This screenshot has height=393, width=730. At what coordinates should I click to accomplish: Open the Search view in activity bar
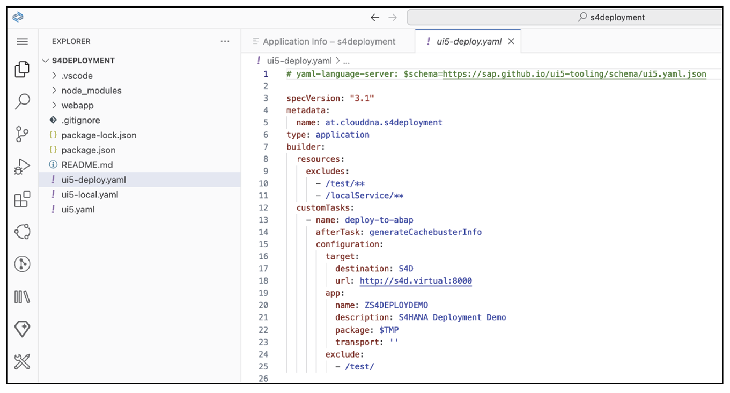pyautogui.click(x=23, y=101)
